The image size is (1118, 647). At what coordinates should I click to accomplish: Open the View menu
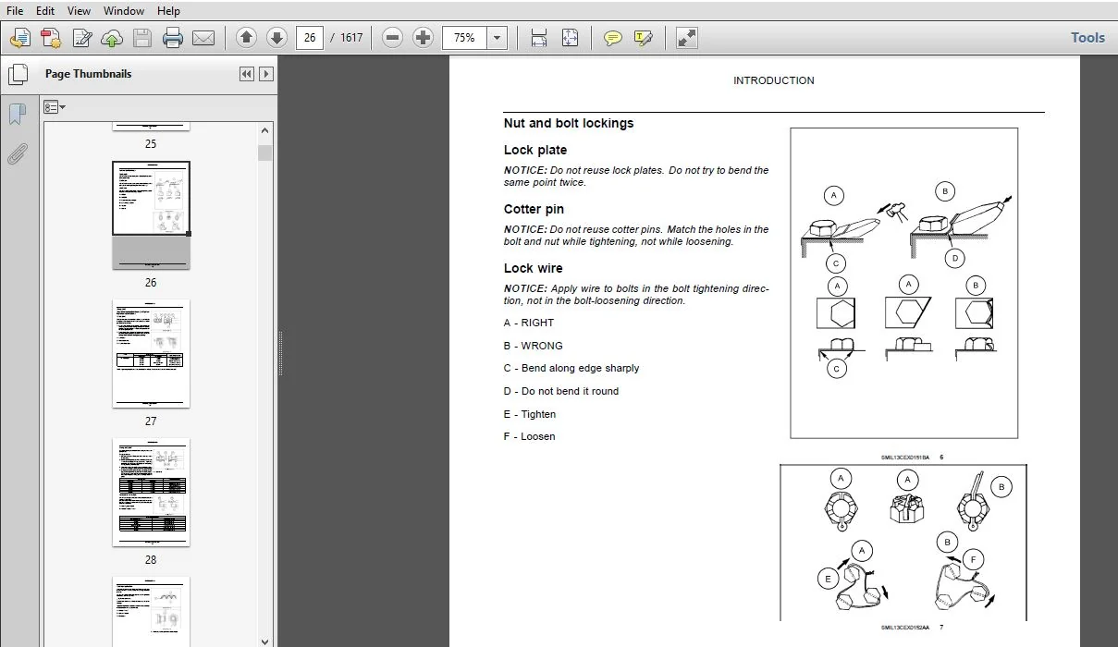[80, 11]
